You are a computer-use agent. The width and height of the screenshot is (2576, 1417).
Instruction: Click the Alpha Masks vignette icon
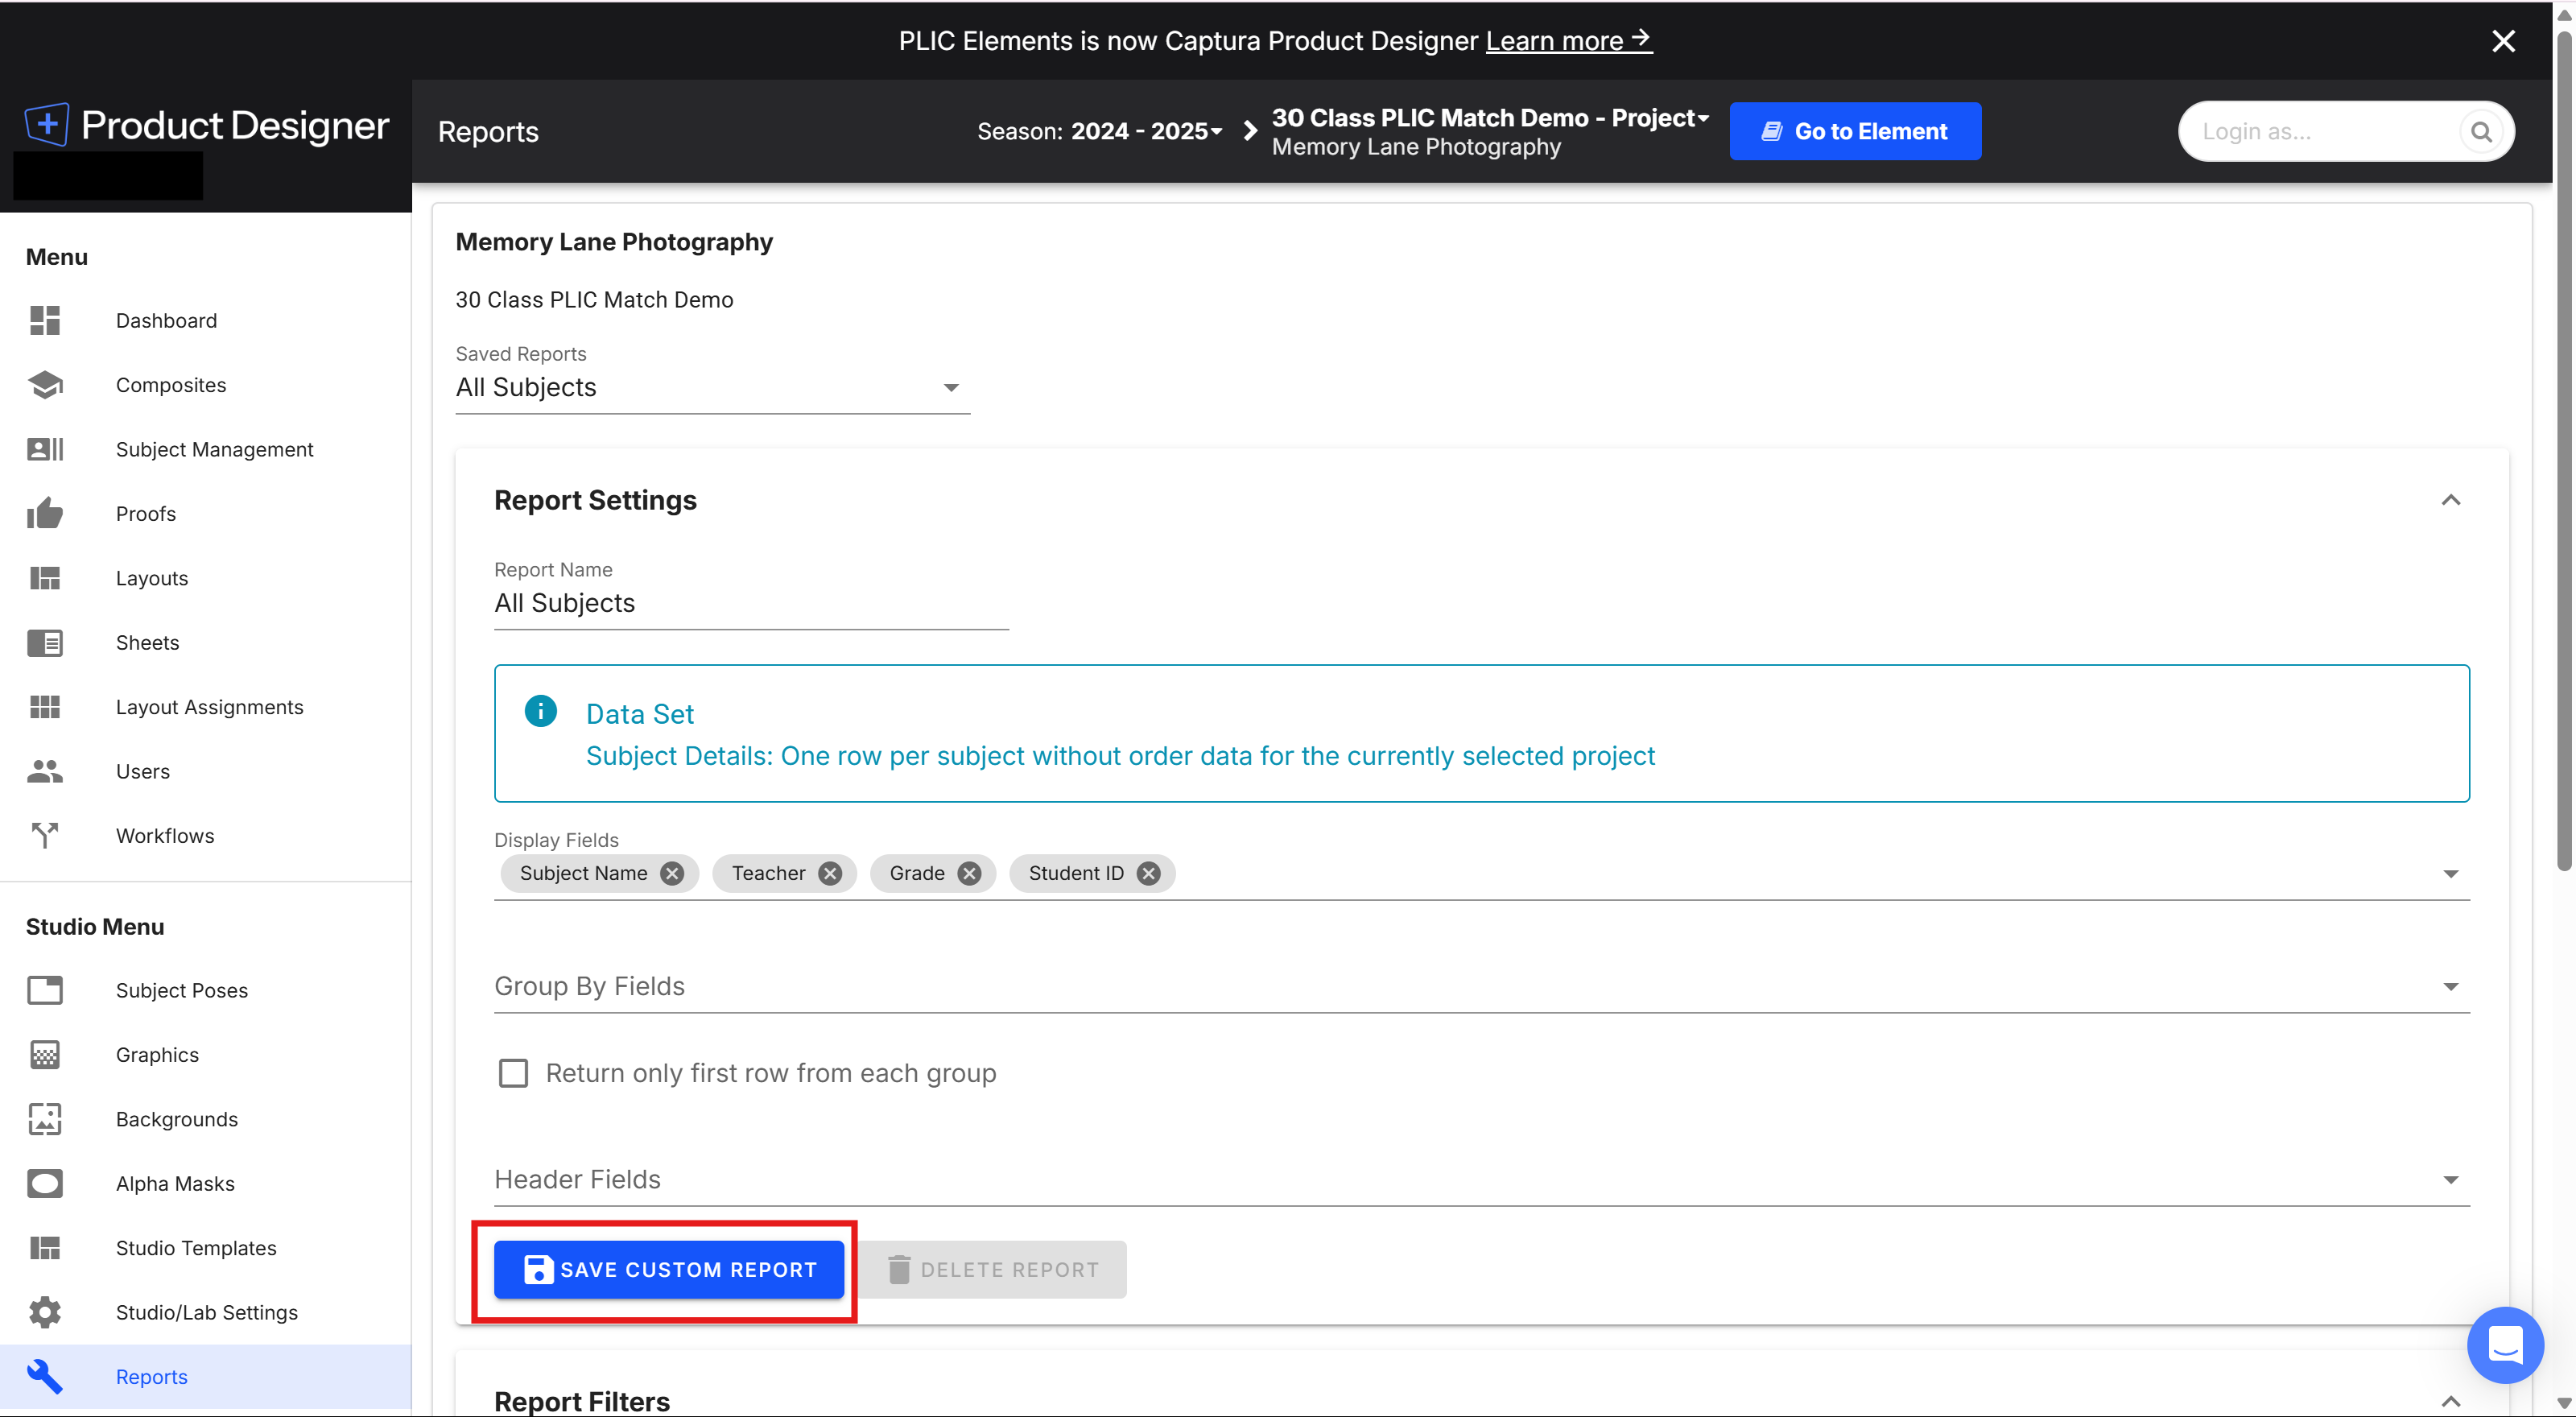(x=45, y=1183)
